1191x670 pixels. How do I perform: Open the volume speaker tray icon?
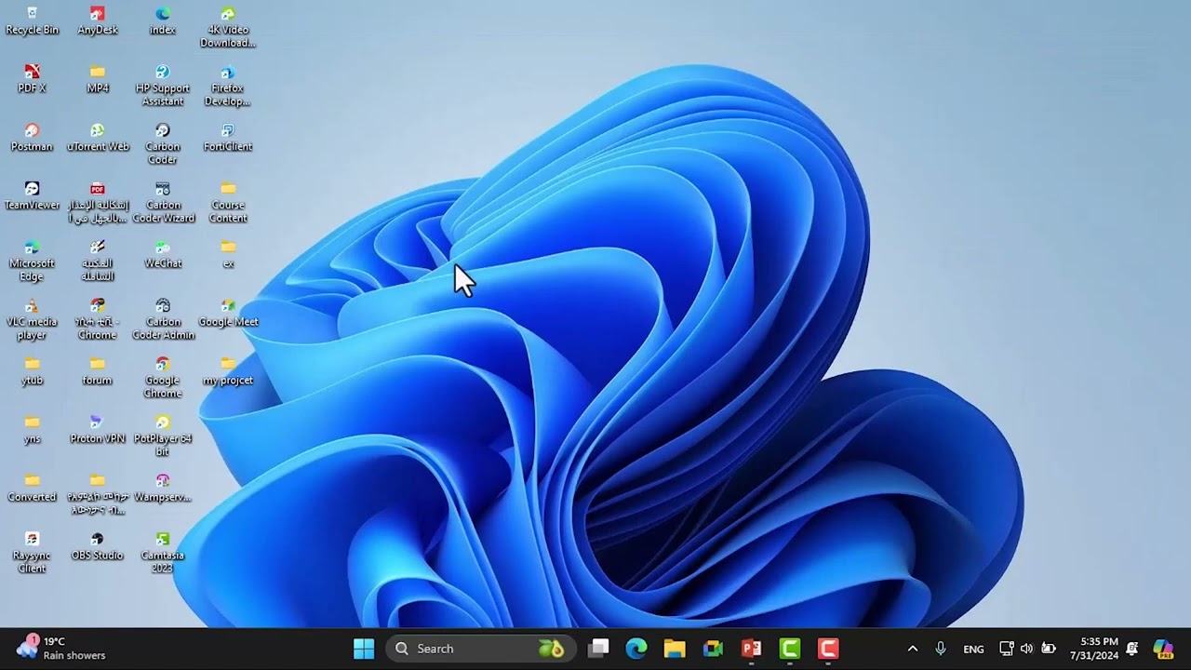(x=1026, y=649)
